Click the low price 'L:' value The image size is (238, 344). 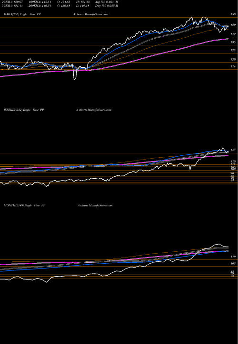click(x=85, y=6)
